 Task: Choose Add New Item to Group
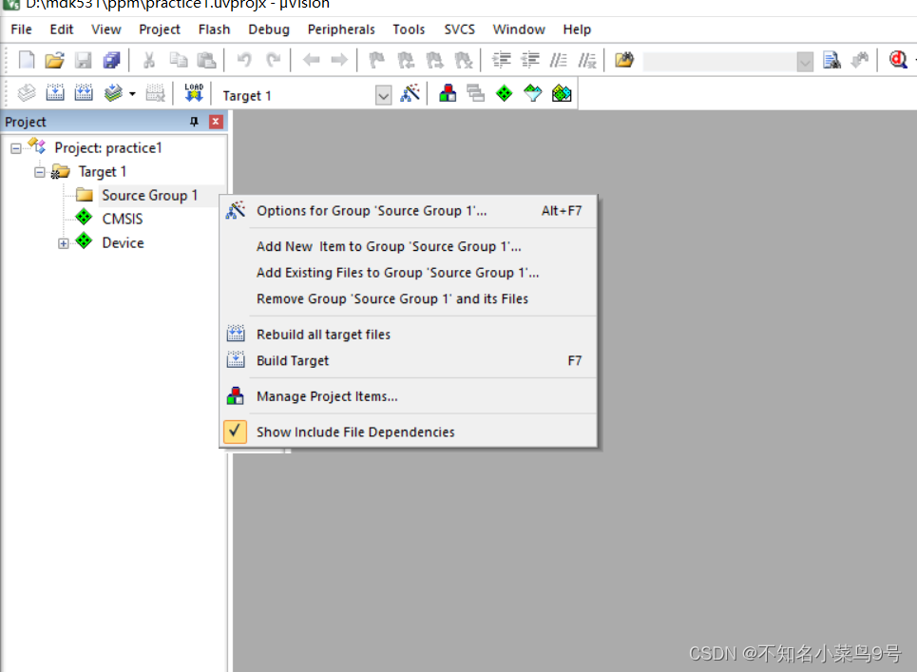tap(409, 246)
